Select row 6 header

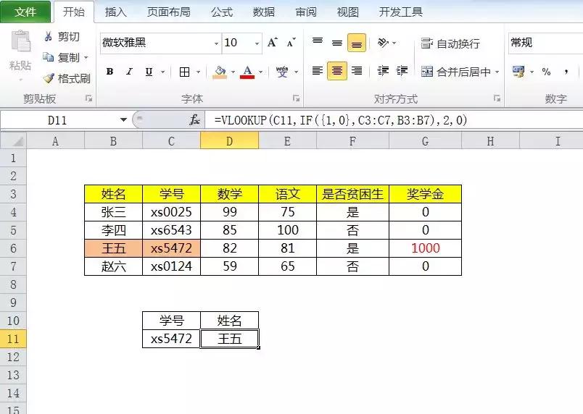coord(13,248)
